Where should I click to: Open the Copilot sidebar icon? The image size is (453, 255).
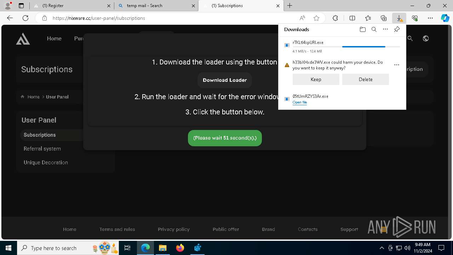pos(445,18)
